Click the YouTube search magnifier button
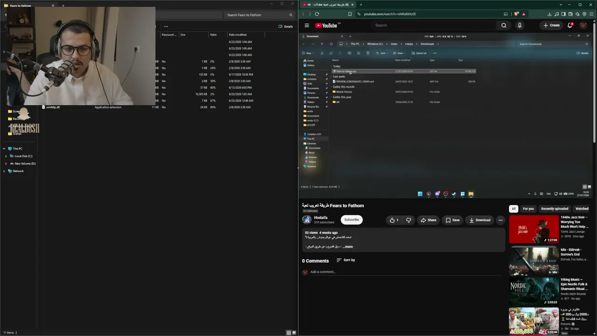Screen dimensions: 597x336 pyautogui.click(x=504, y=25)
